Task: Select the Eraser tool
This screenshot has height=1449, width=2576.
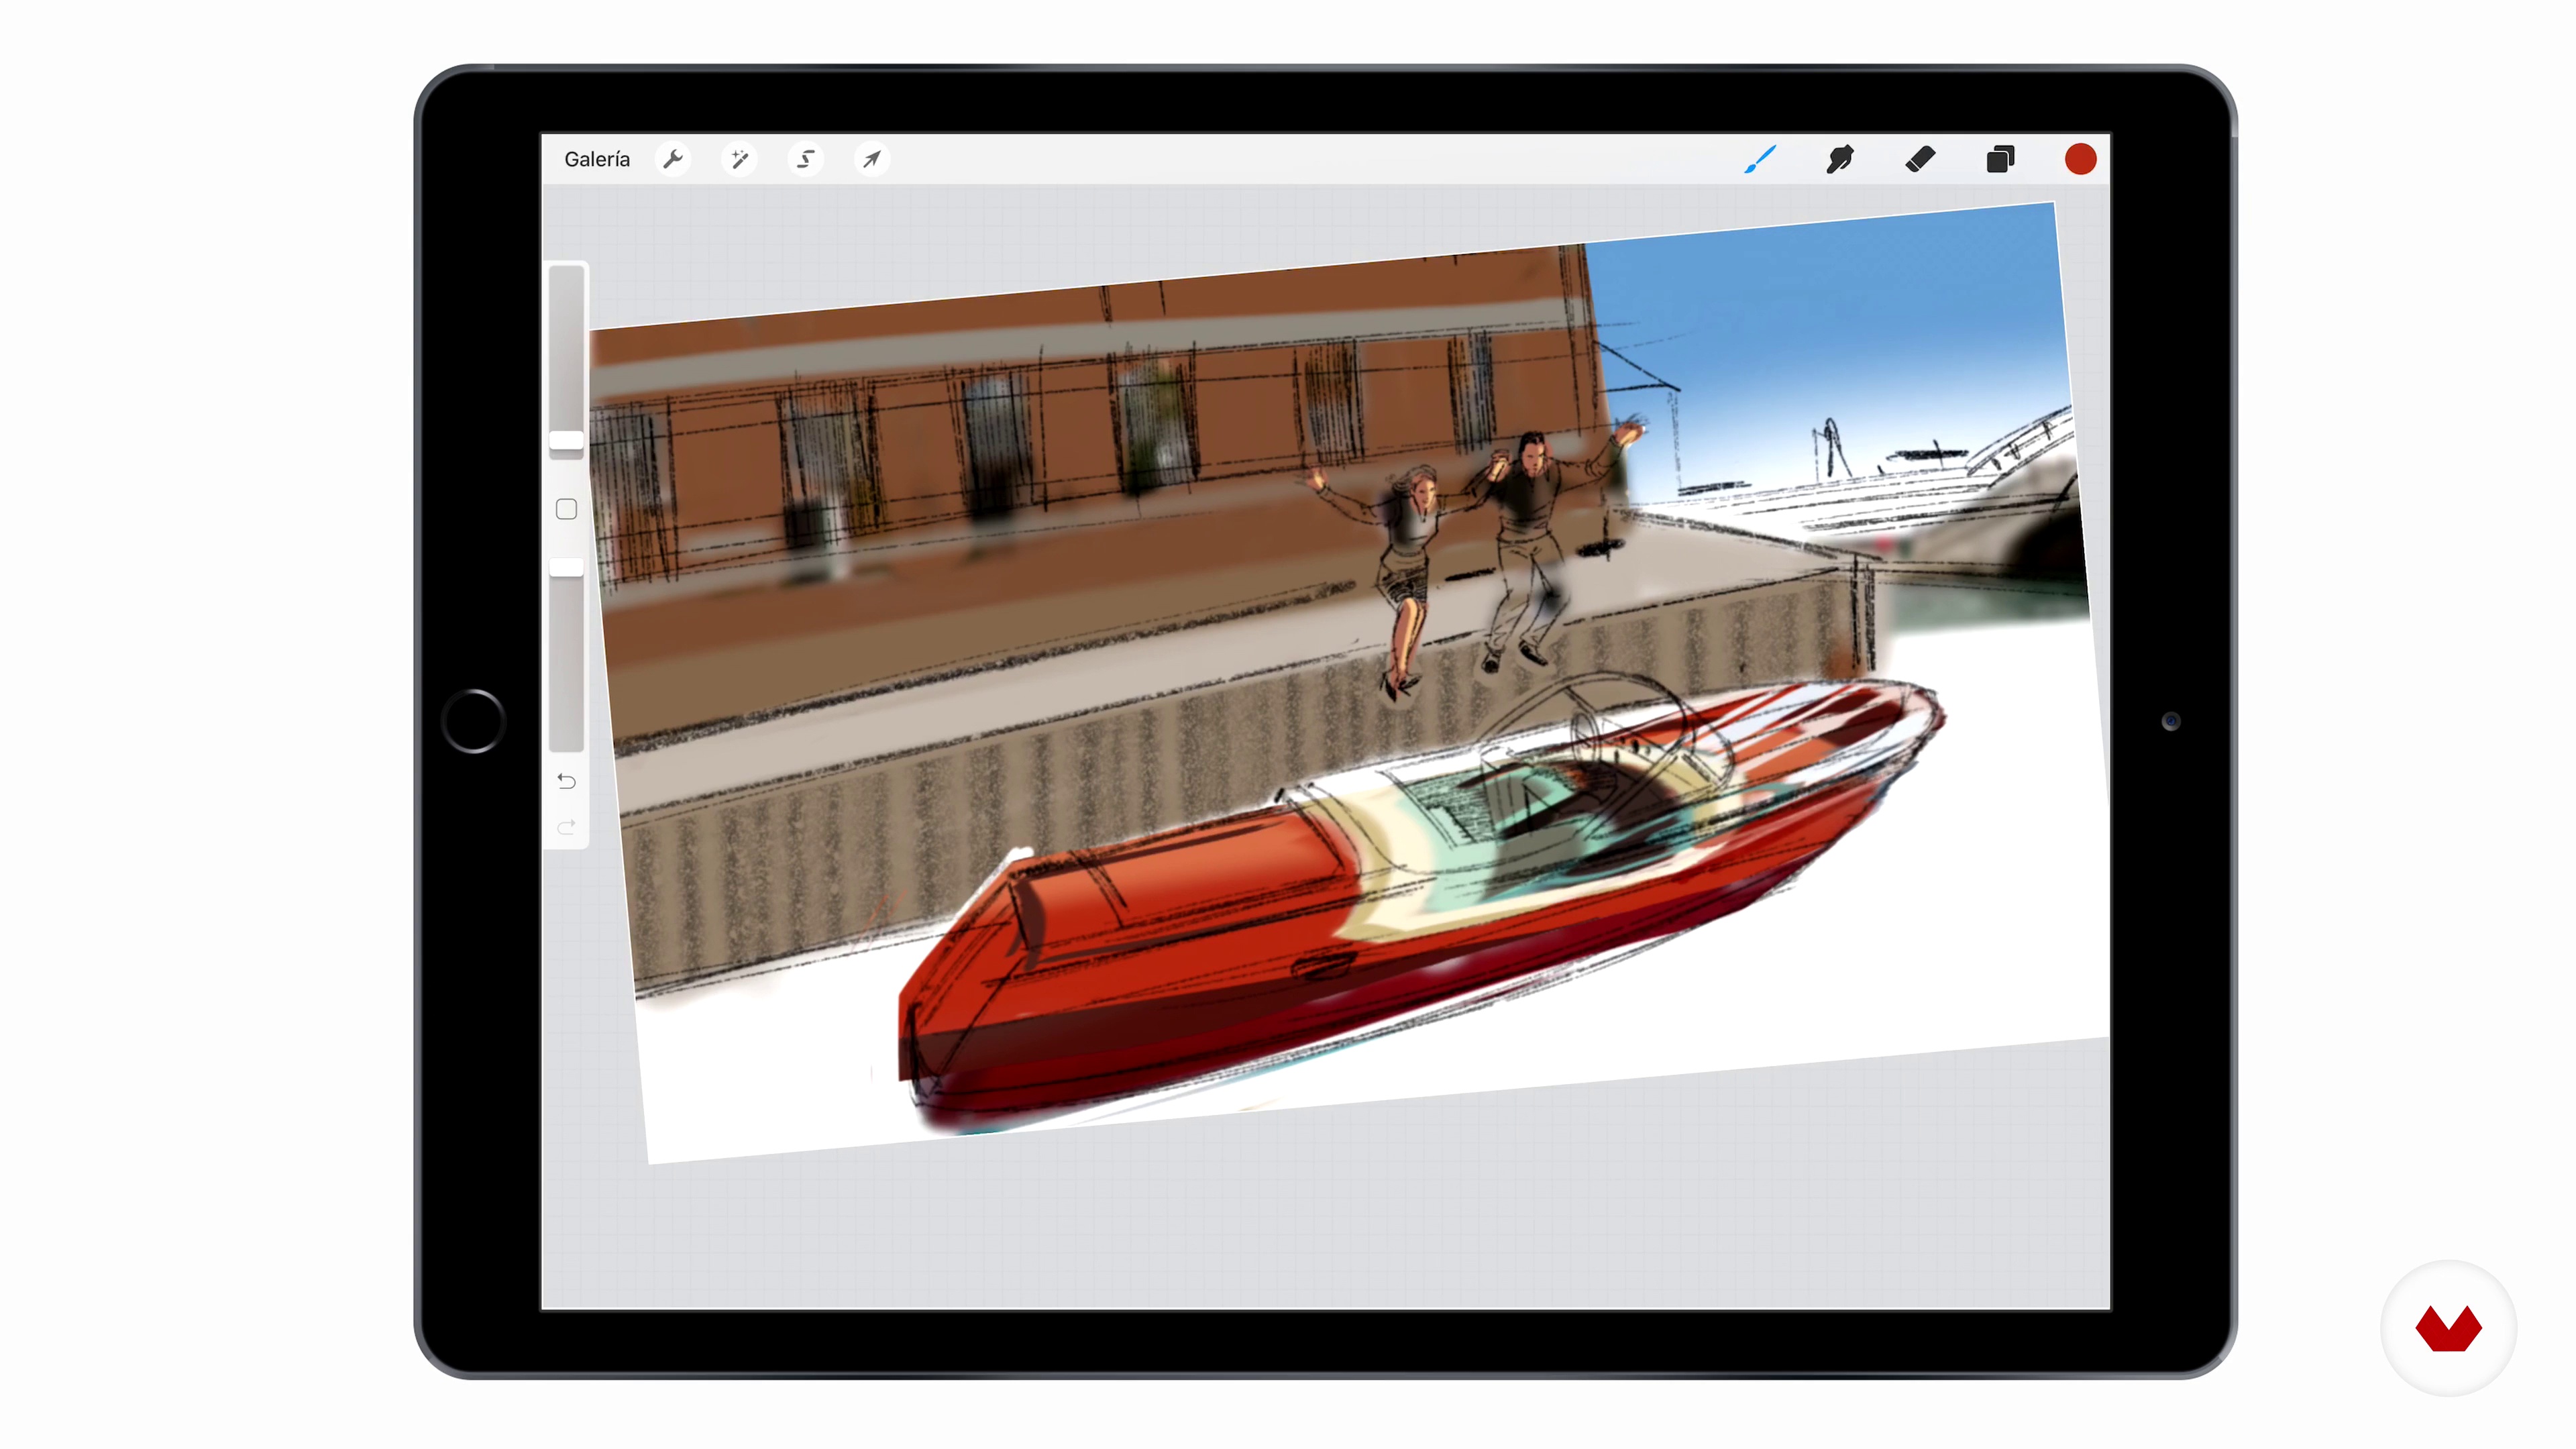Action: [1920, 159]
